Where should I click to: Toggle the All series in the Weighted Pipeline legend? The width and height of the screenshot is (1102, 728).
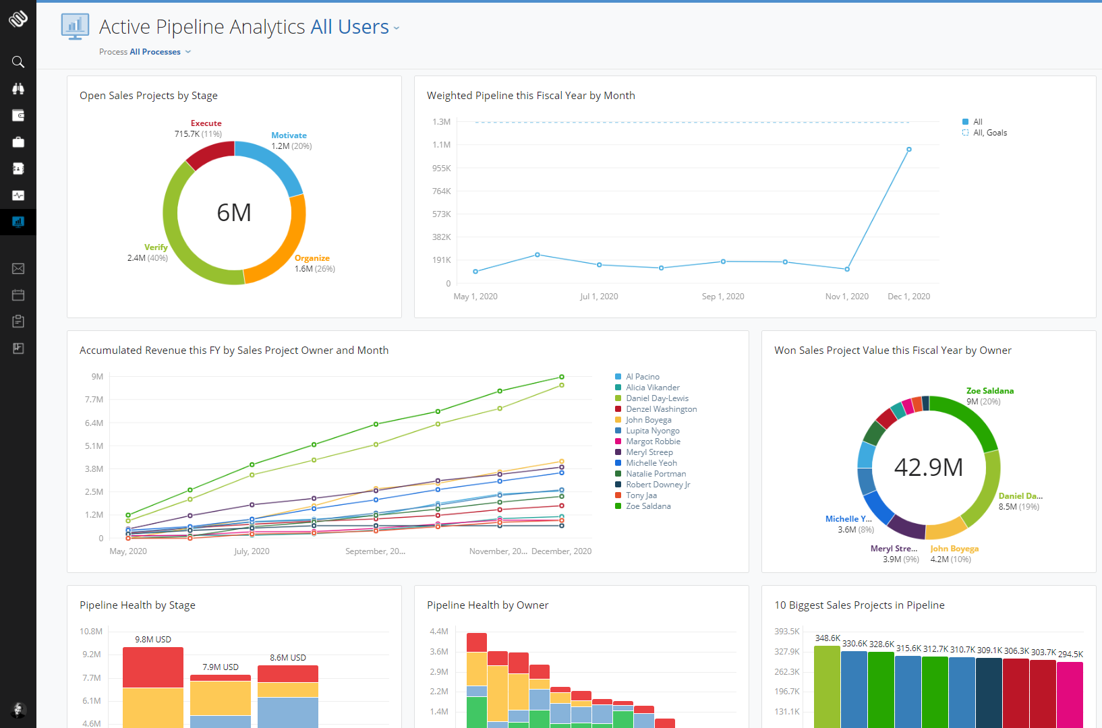point(975,121)
